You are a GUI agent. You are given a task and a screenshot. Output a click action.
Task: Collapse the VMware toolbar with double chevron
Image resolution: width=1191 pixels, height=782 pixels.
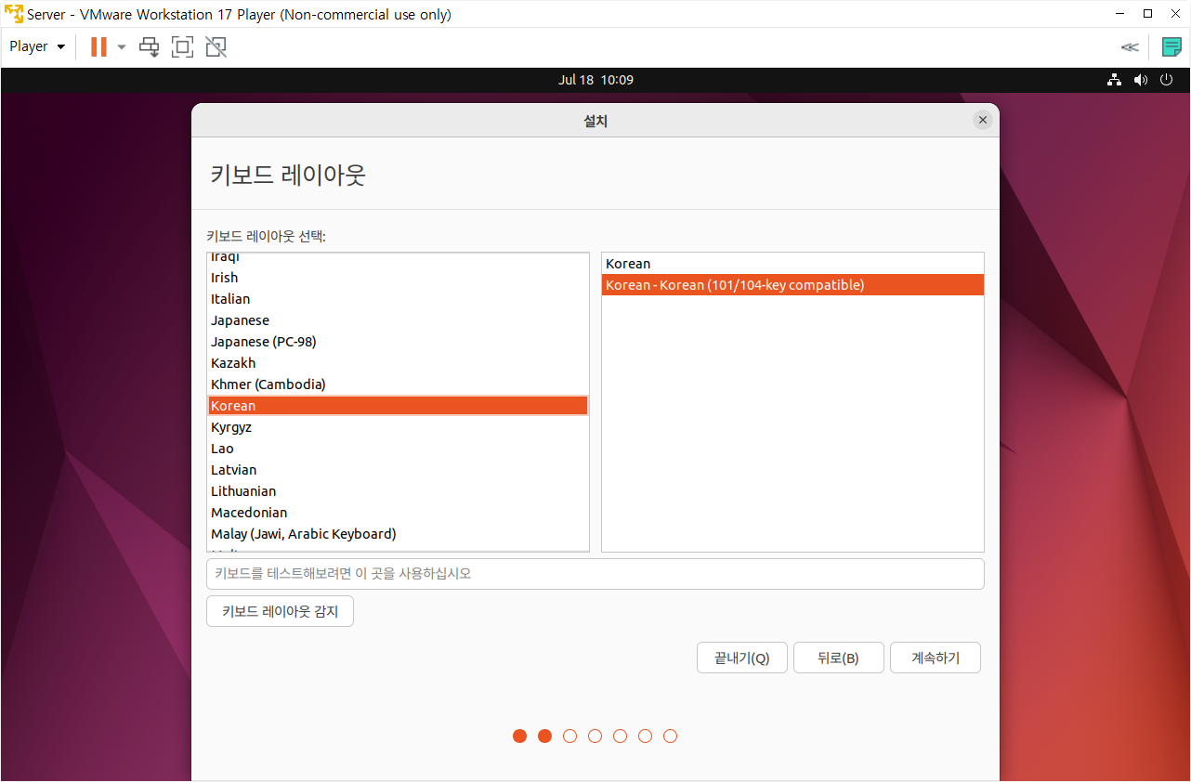coord(1130,47)
